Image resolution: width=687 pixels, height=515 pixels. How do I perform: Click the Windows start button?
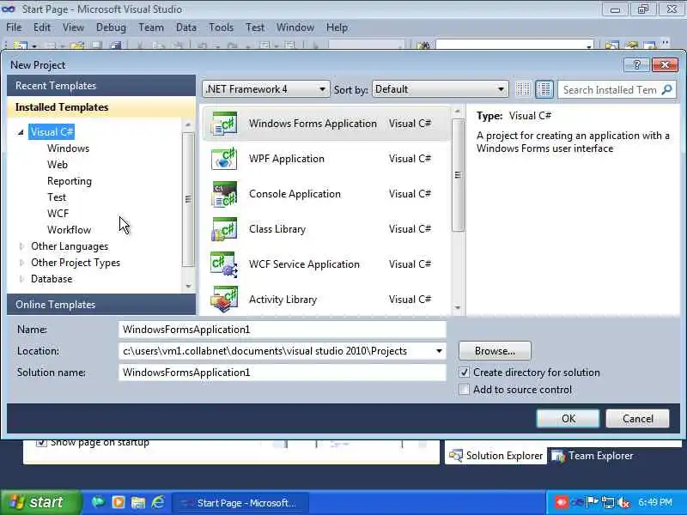pos(40,502)
